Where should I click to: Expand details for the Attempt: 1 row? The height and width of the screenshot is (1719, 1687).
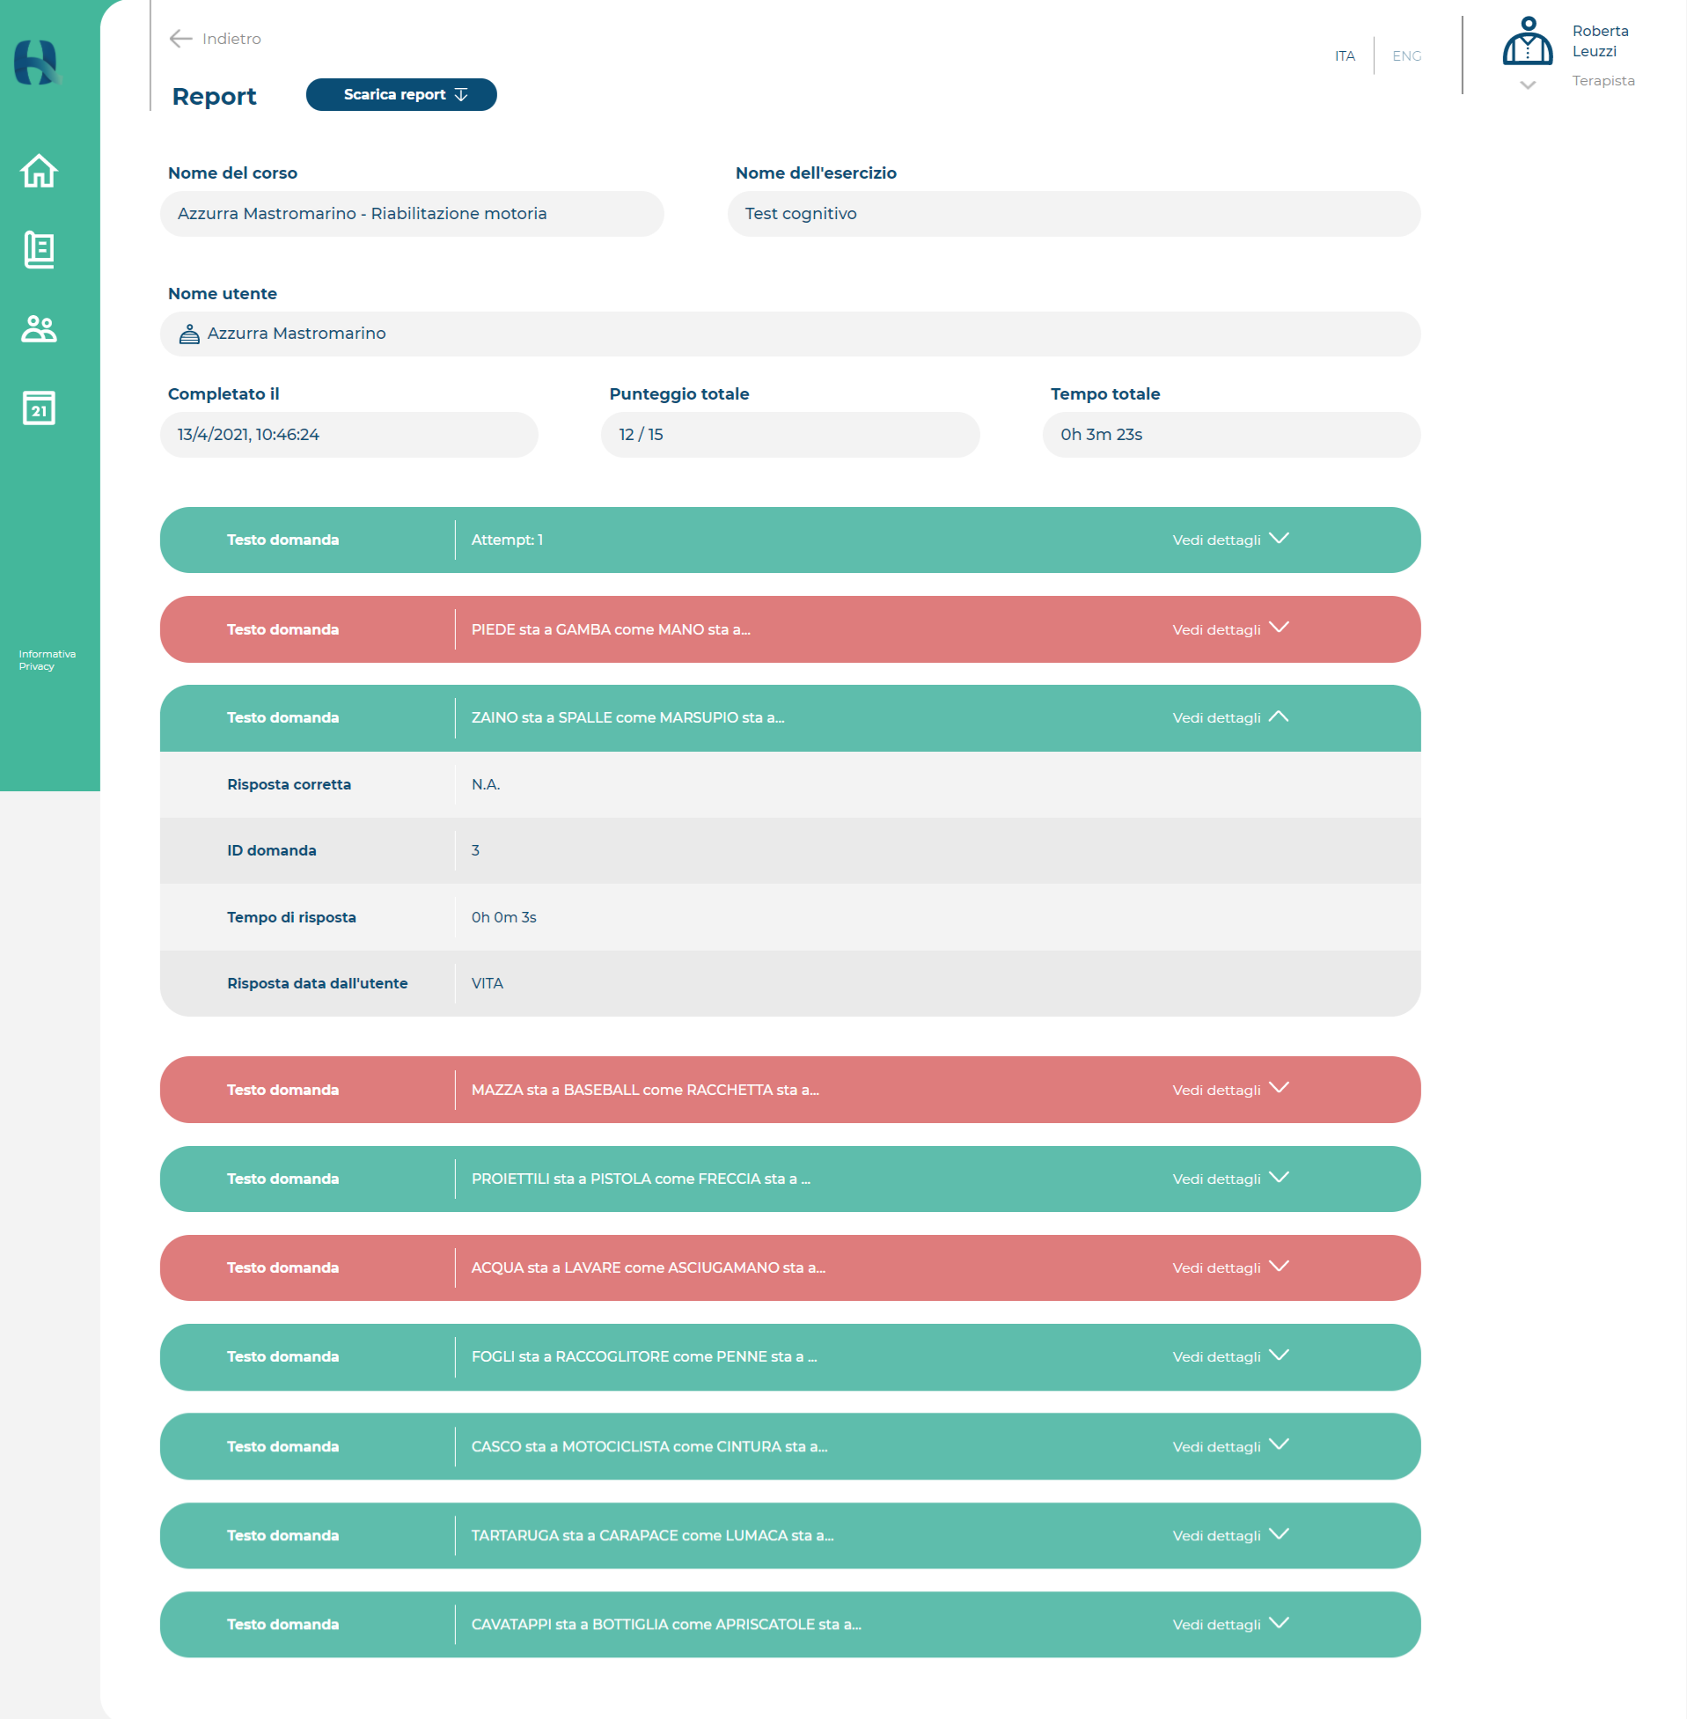point(1230,540)
